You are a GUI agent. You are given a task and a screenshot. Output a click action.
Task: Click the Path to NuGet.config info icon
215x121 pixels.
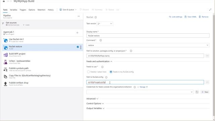(x=106, y=77)
